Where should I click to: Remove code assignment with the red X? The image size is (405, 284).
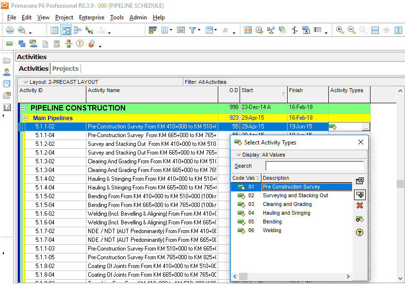(359, 205)
